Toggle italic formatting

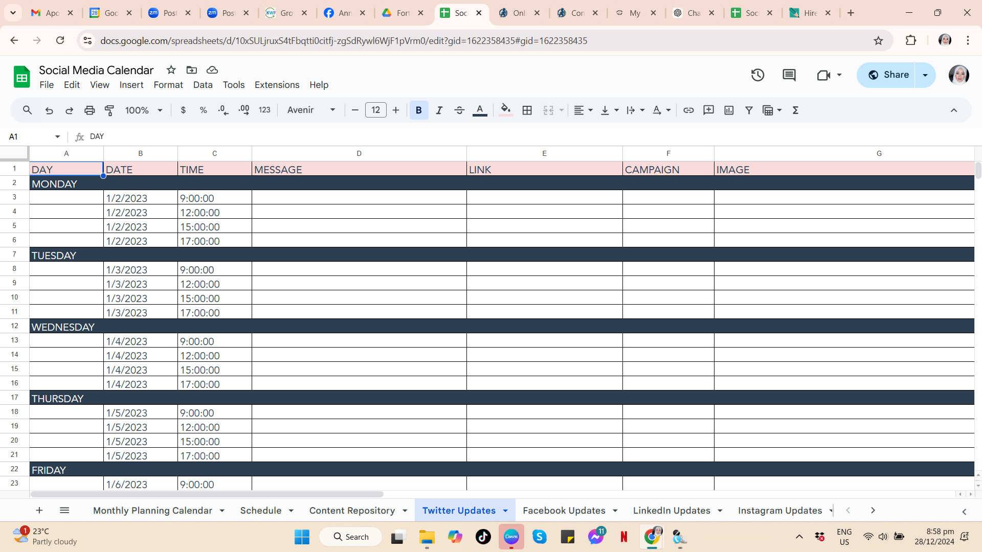(439, 110)
